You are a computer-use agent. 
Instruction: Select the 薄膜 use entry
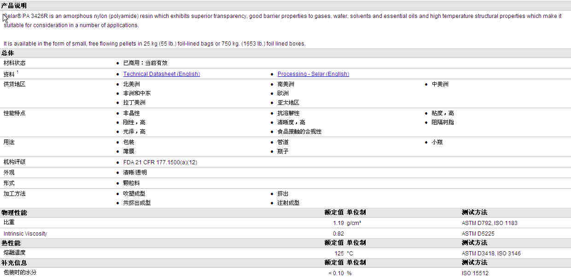point(128,151)
